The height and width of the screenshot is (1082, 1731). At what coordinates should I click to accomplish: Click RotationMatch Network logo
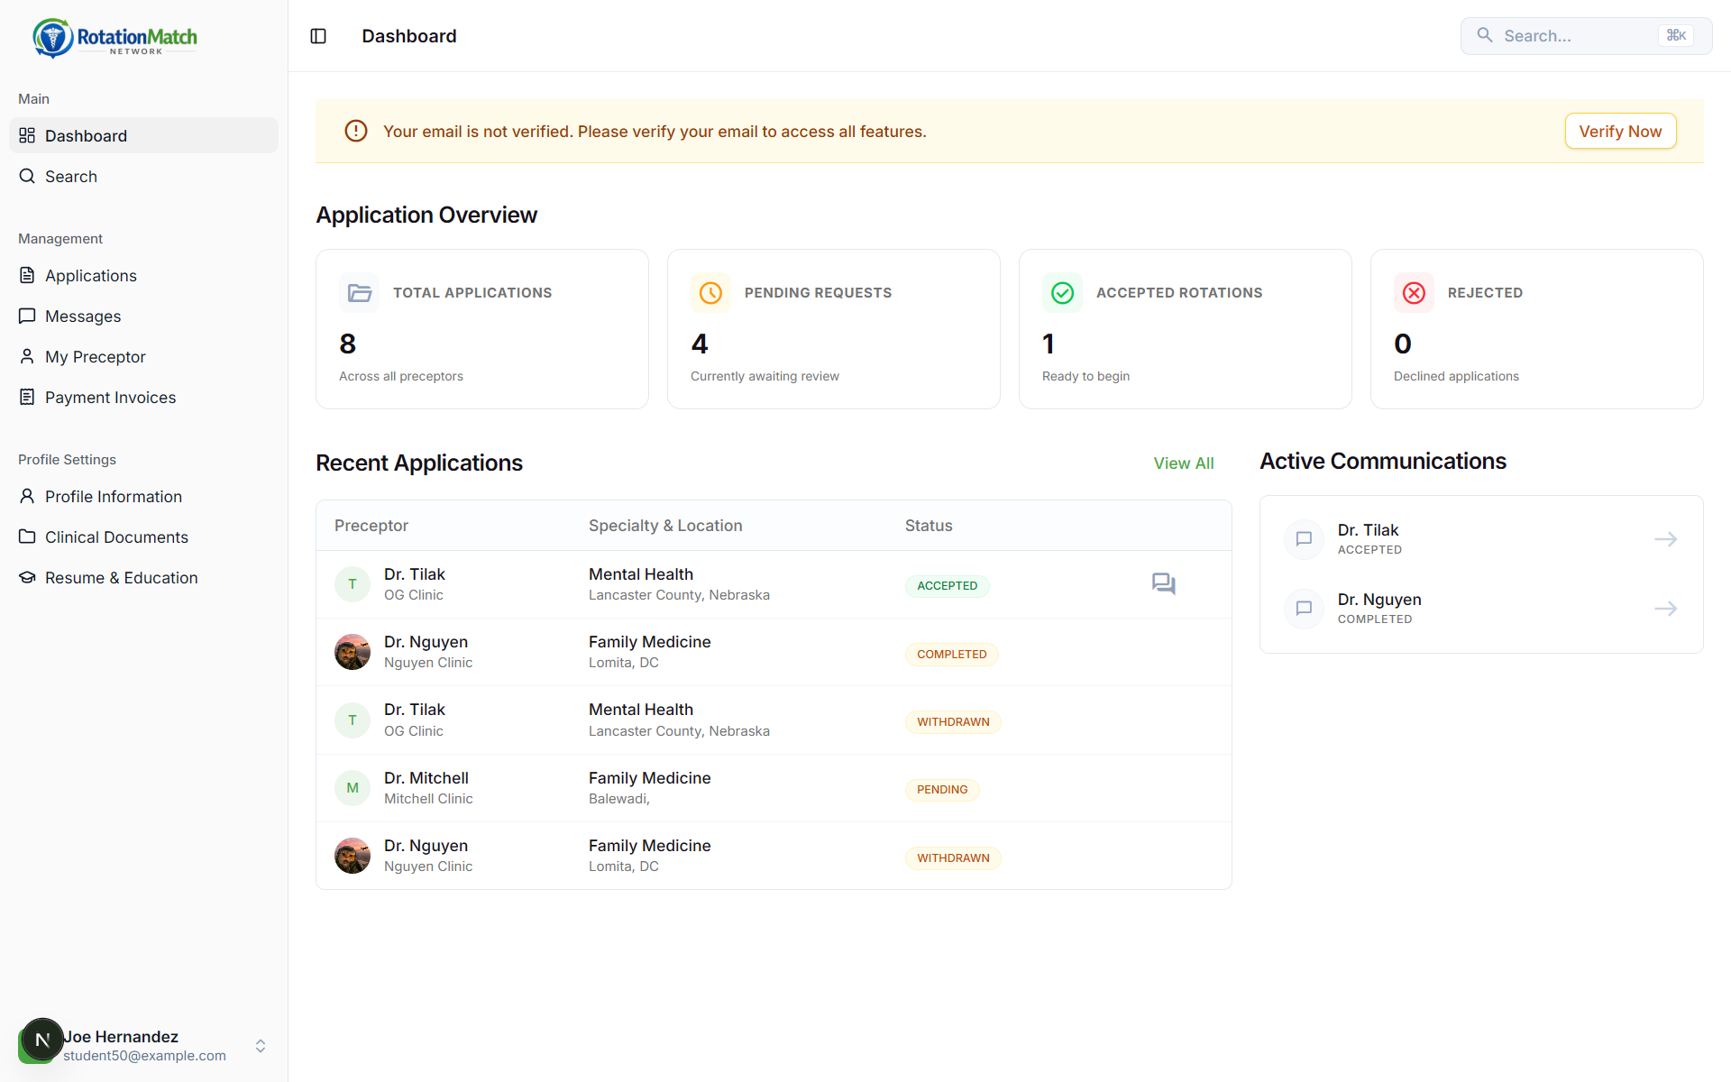(115, 38)
